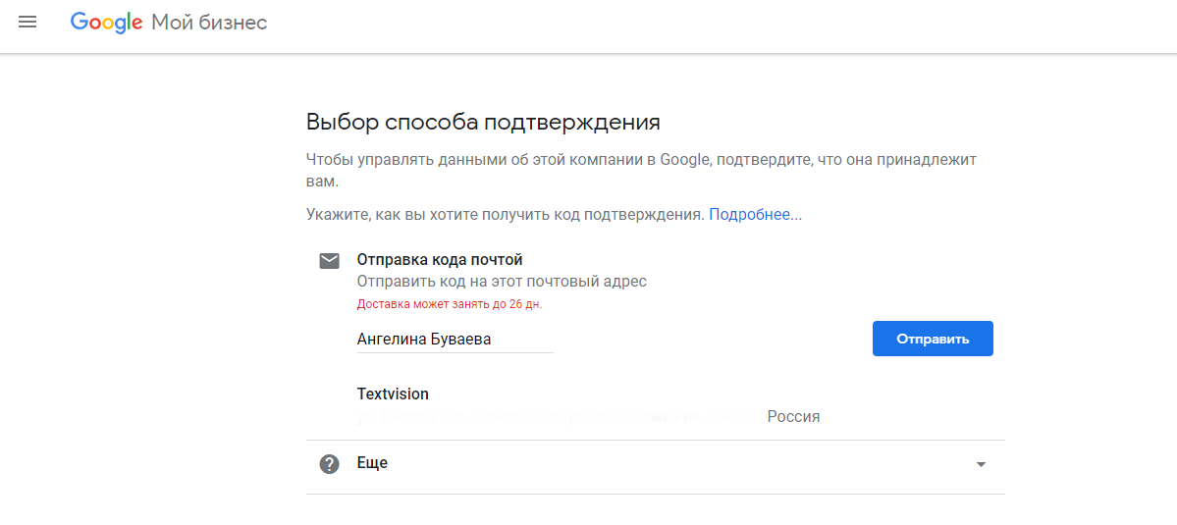Focus the Ангелина Буваева contact name field
Screen dimensions: 1177x525
coord(455,340)
